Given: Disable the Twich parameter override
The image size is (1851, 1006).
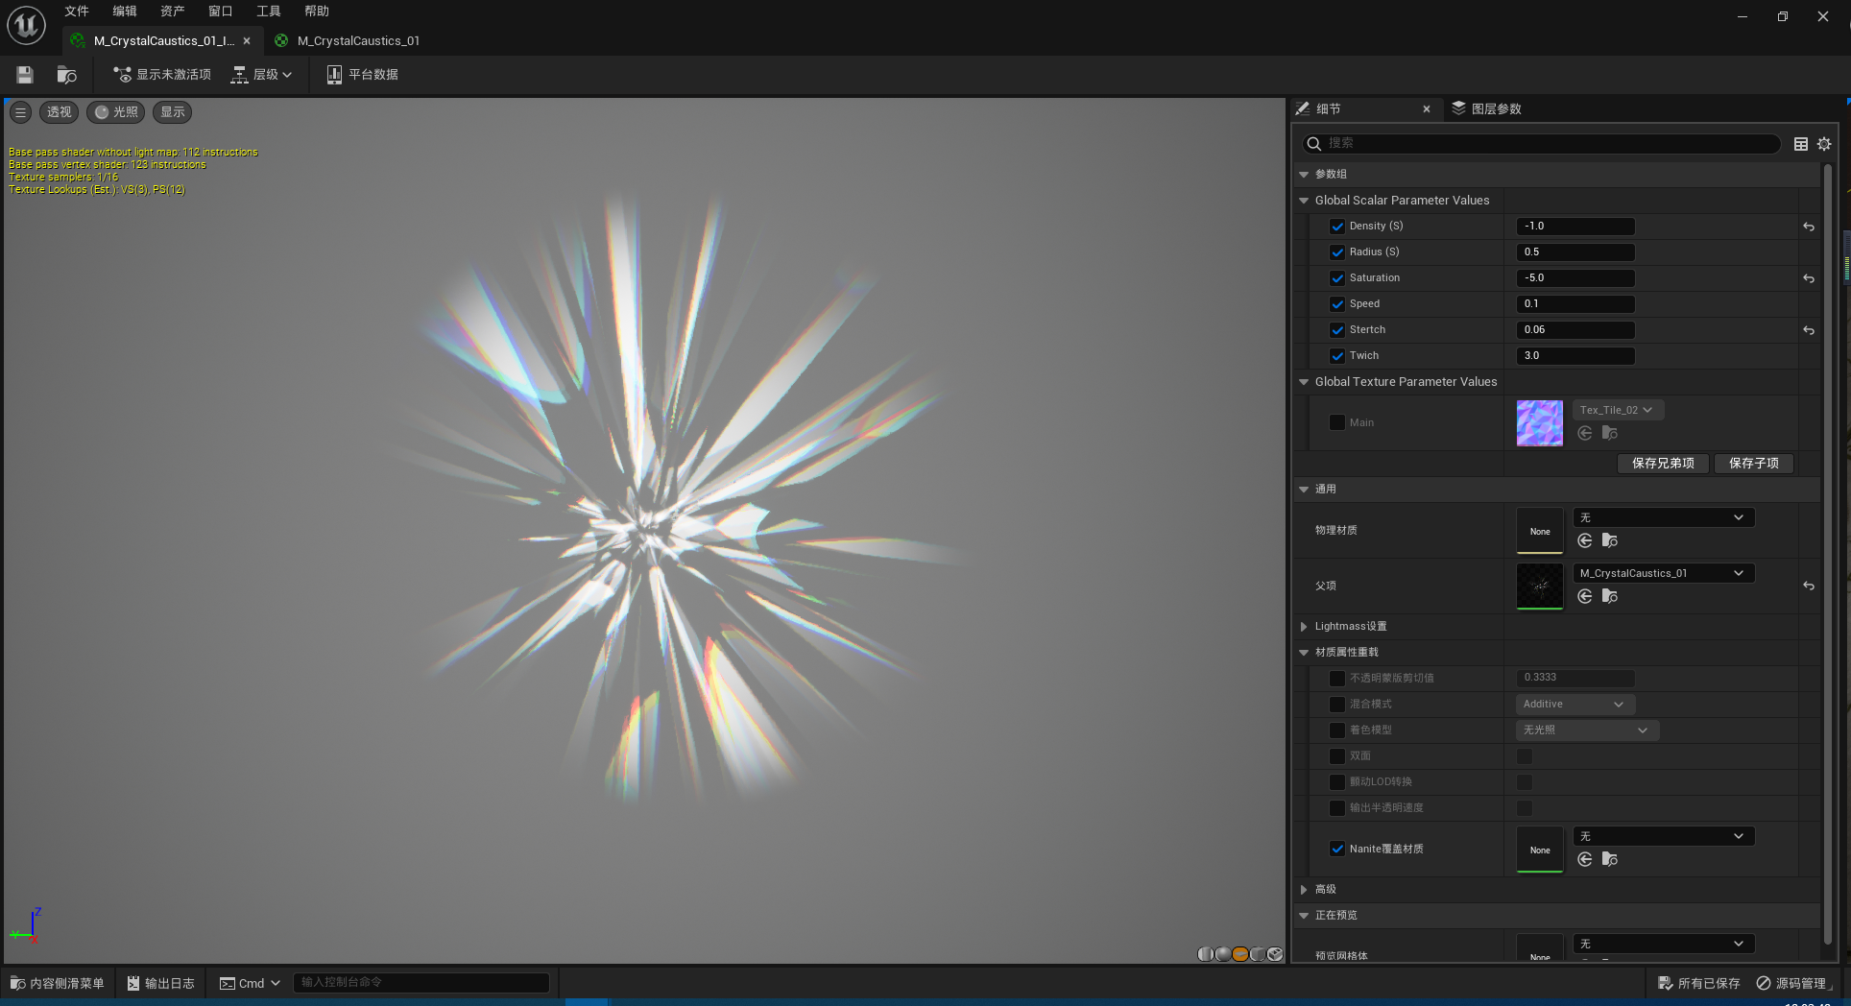Looking at the screenshot, I should click(1337, 356).
